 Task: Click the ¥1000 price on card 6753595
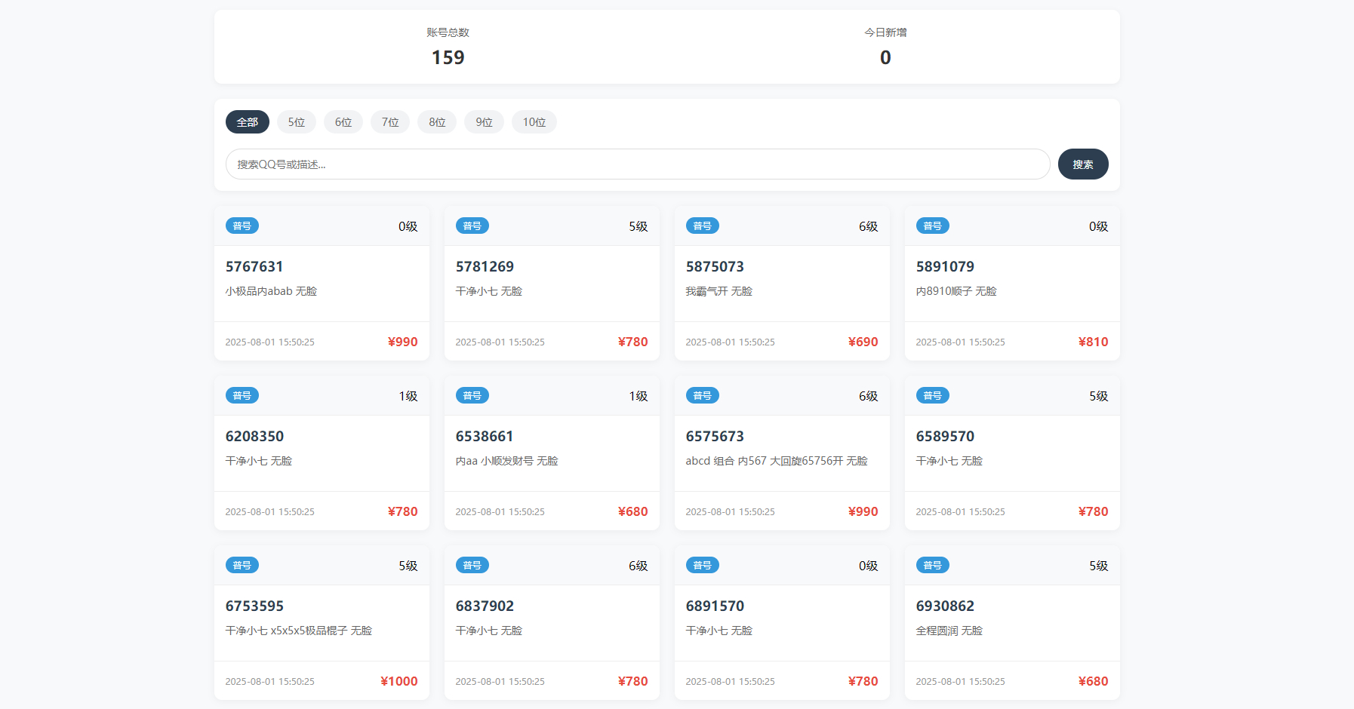click(399, 681)
